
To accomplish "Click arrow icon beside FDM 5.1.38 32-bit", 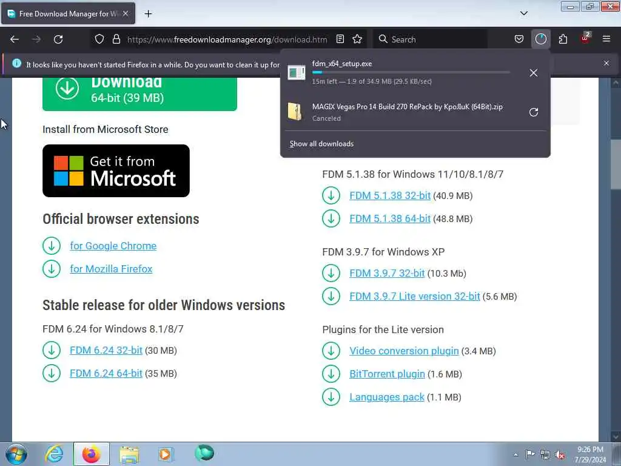I will (x=331, y=196).
